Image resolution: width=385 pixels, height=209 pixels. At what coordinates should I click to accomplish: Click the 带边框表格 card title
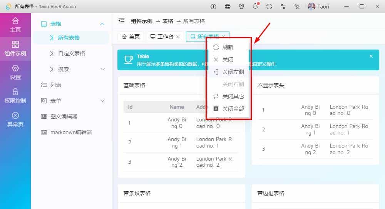tap(271, 193)
